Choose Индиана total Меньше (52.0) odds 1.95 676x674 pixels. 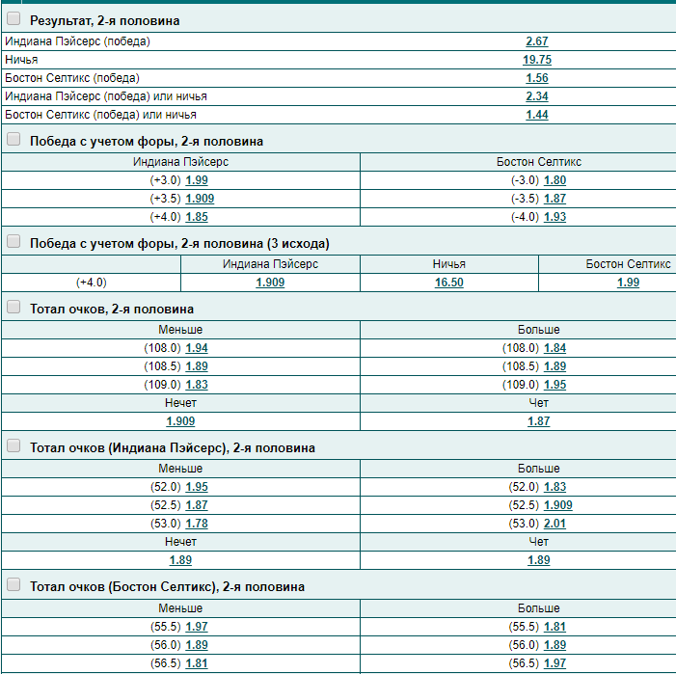[197, 487]
